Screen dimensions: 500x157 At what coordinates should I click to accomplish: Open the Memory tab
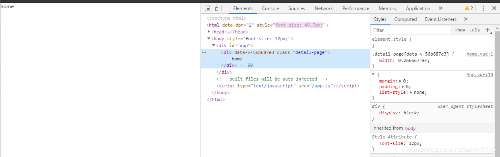pos(387,8)
